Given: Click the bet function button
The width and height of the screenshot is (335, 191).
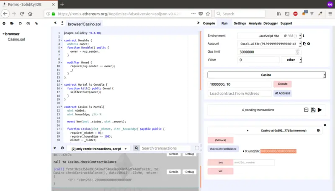Looking at the screenshot, I should [221, 163].
